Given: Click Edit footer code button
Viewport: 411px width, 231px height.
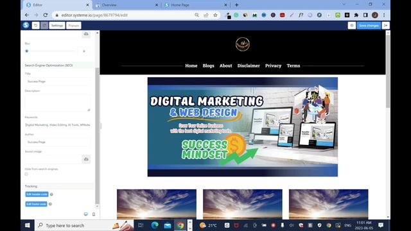Looking at the screenshot, I should point(36,204).
